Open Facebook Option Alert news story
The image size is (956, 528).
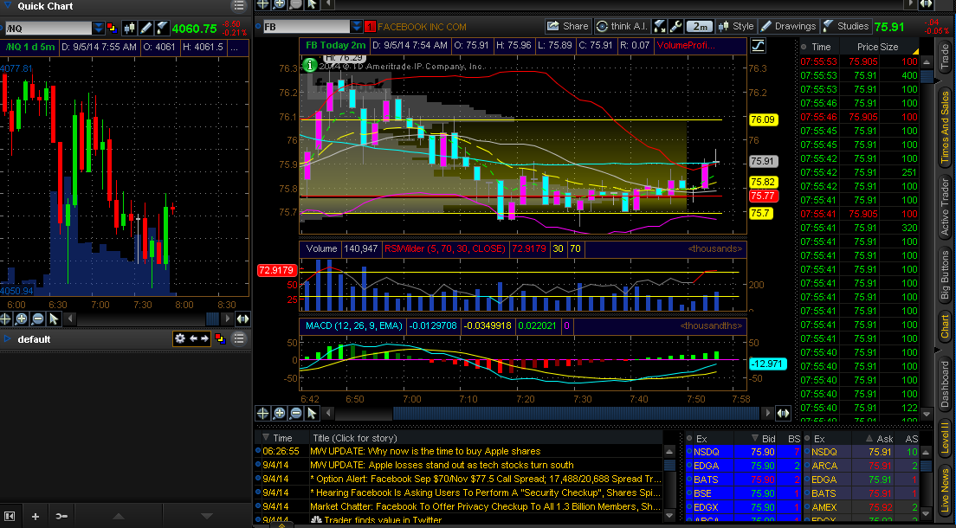[x=485, y=479]
